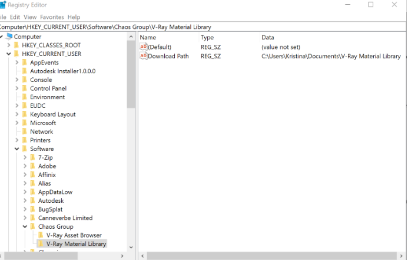Click the string value icon beside (Default)
Image resolution: width=408 pixels, height=260 pixels.
pos(143,47)
